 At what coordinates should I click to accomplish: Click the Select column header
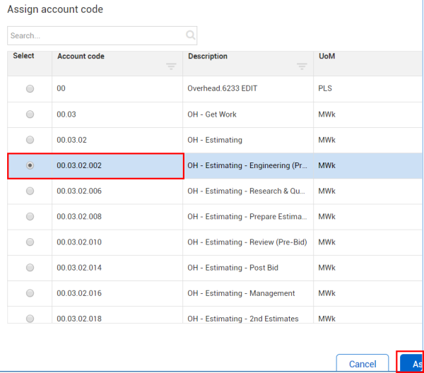pyautogui.click(x=23, y=57)
